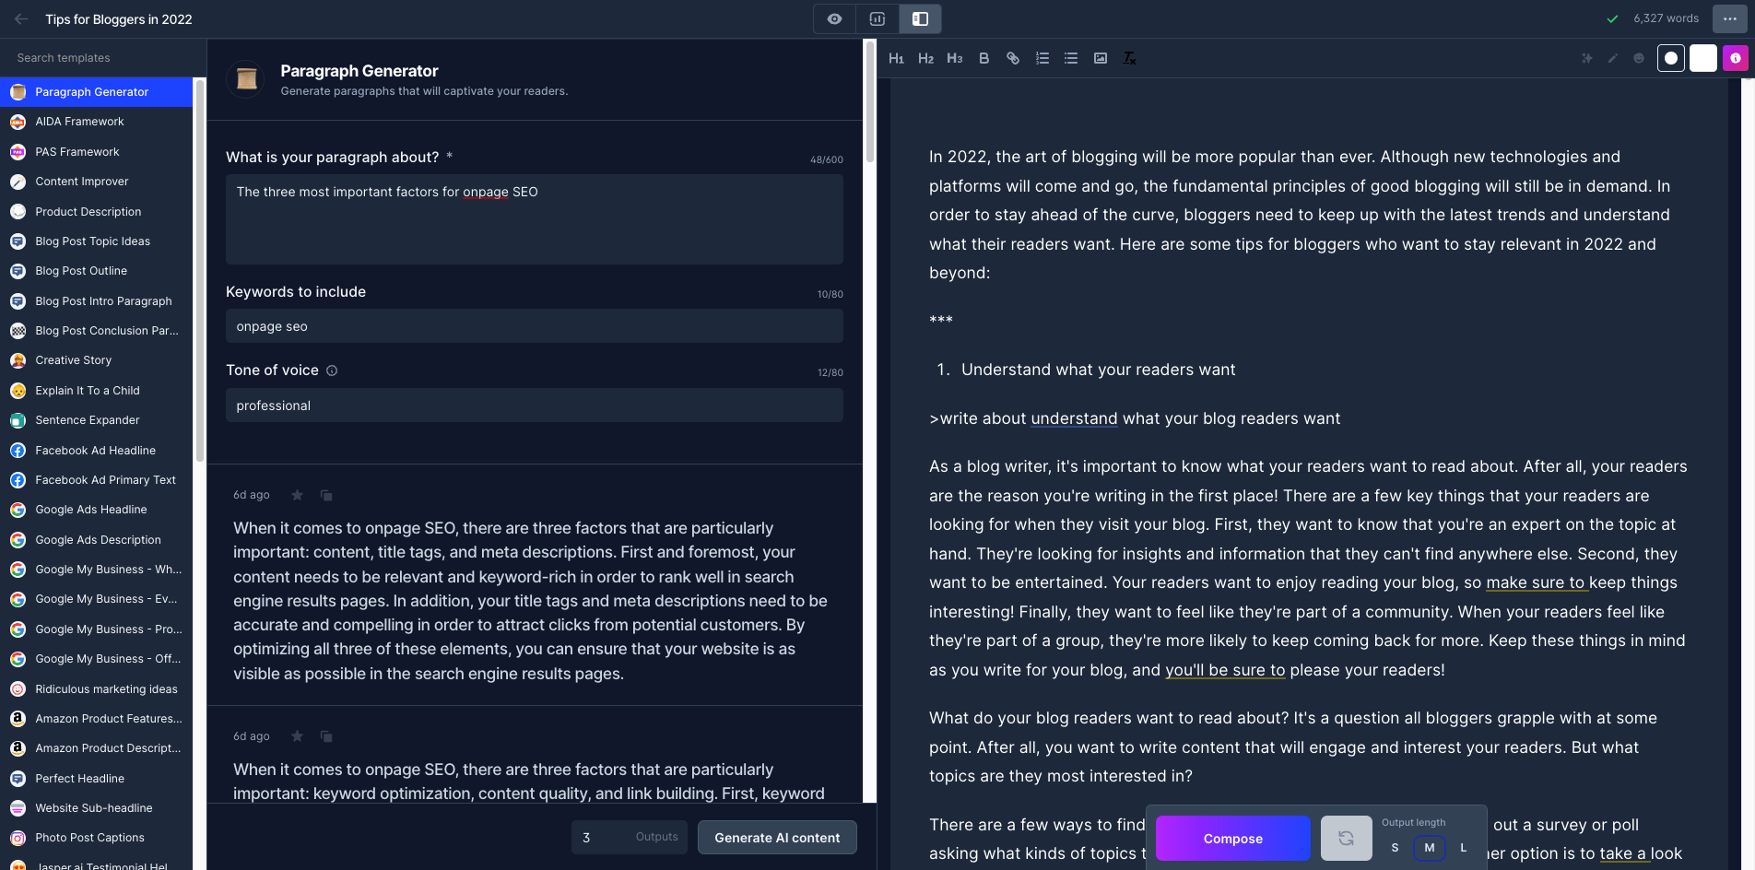Click the regenerate refresh button

pos(1346,839)
